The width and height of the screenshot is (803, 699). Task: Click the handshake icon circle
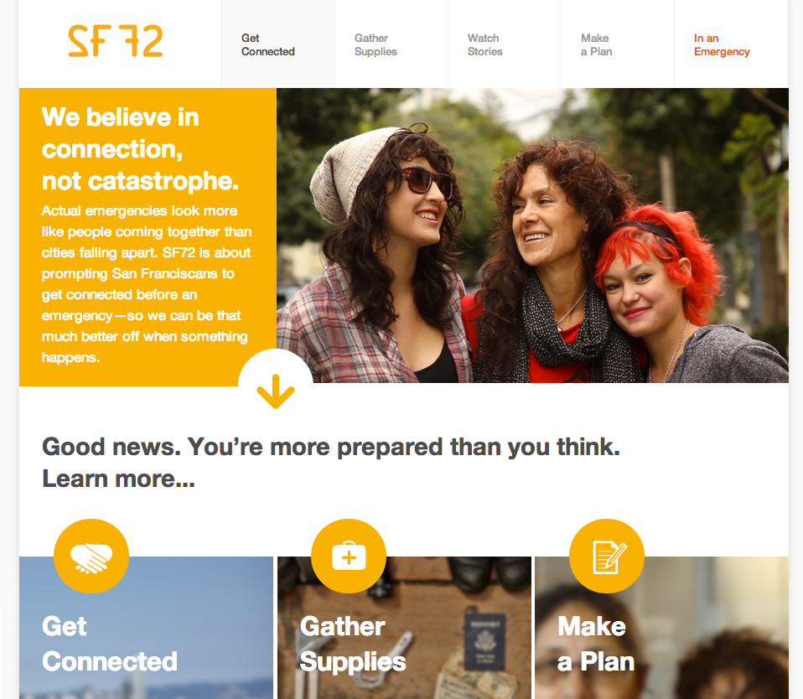tap(91, 557)
